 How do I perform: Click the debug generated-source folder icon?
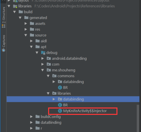click(x=43, y=53)
